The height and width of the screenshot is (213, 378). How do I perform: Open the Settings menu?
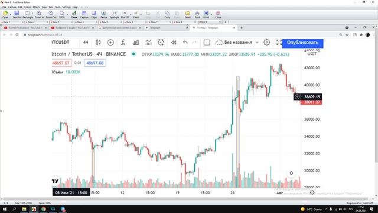point(67,7)
